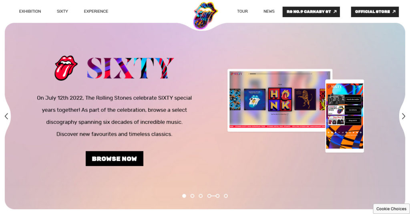Select the first carousel dot
Image resolution: width=410 pixels, height=214 pixels.
[184, 196]
